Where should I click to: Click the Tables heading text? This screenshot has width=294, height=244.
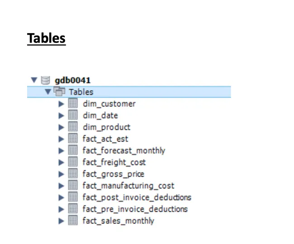pyautogui.click(x=46, y=38)
